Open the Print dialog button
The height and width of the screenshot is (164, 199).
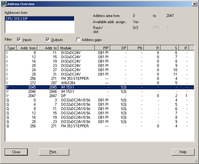(x=54, y=152)
